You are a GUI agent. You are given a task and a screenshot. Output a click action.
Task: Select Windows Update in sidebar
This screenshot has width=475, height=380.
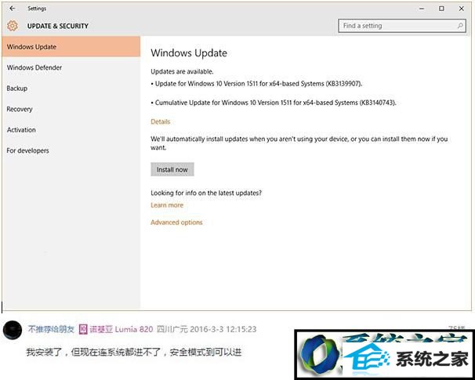coord(71,47)
